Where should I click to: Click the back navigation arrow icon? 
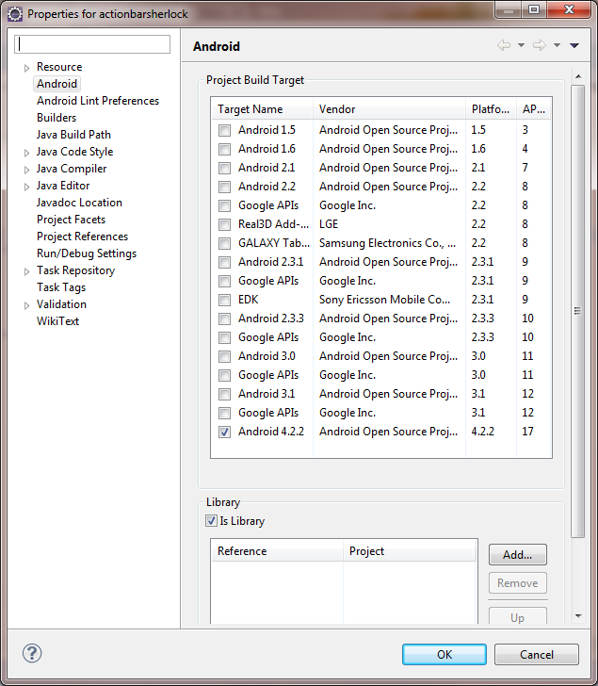[503, 45]
